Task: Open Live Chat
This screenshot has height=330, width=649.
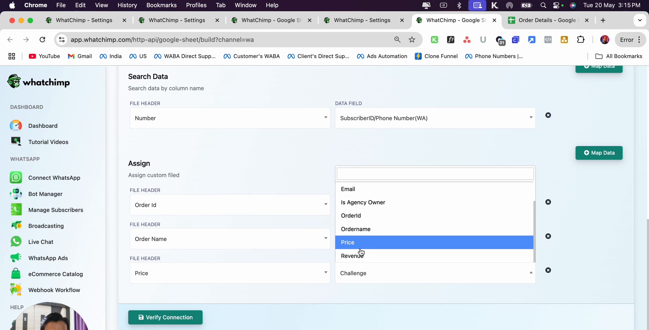Action: point(32,242)
